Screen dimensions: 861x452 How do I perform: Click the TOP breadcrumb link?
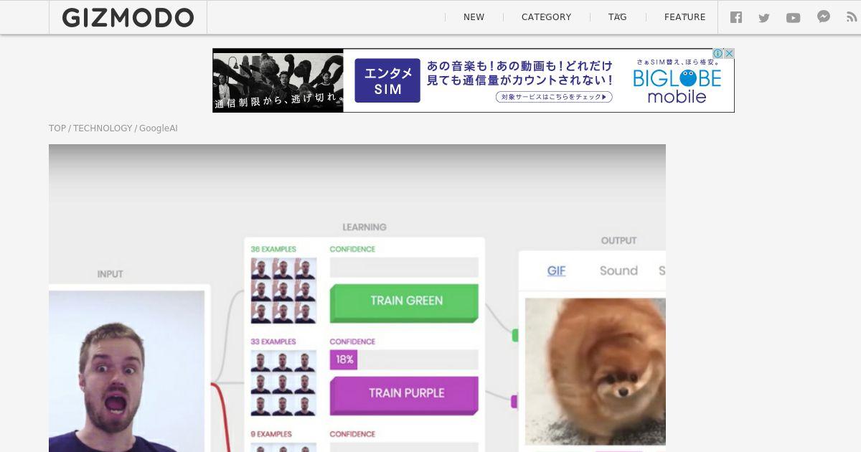tap(57, 128)
